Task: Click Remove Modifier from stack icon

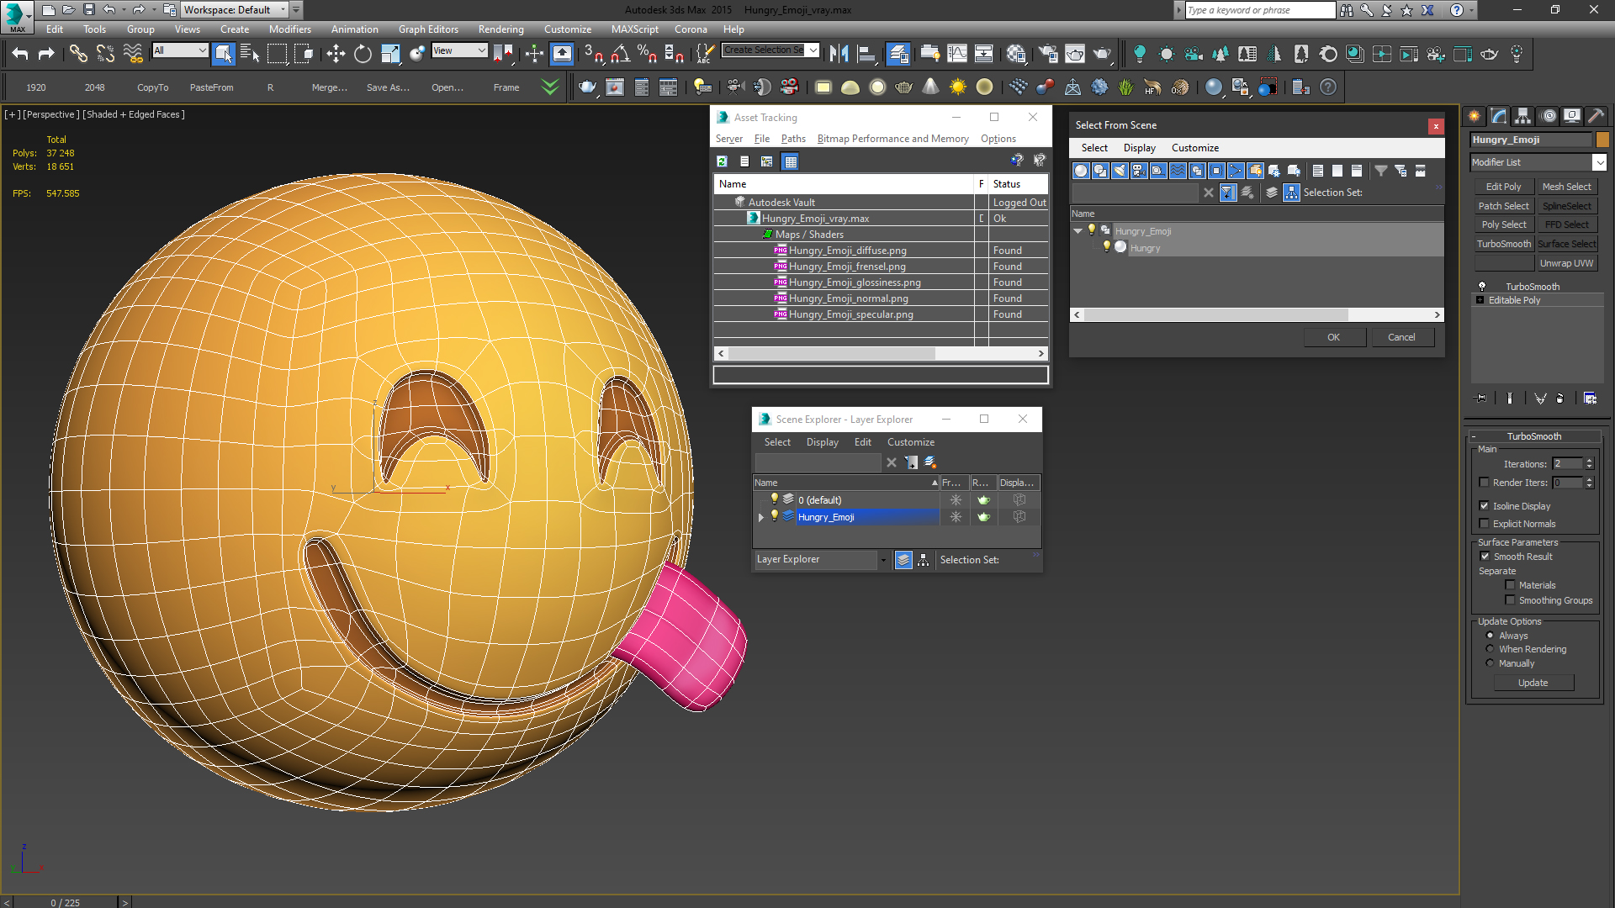Action: tap(1561, 398)
